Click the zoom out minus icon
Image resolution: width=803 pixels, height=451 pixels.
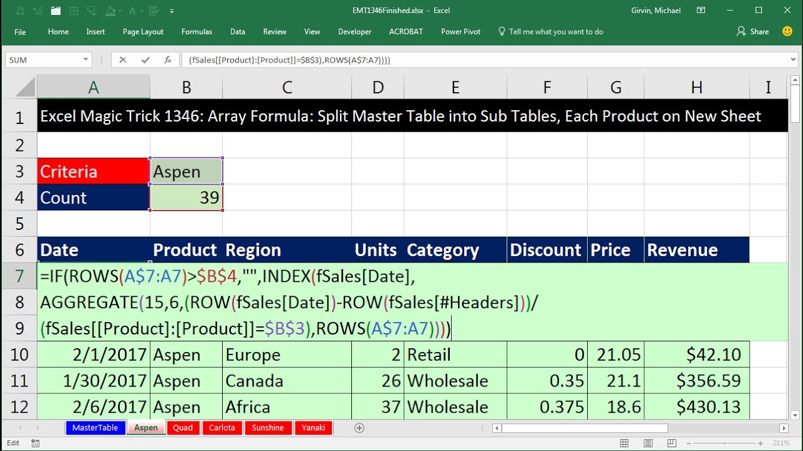point(689,443)
